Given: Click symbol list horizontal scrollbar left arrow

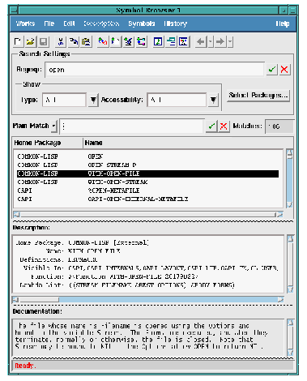Looking at the screenshot, I should point(16,215).
